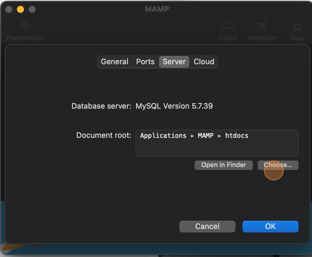The height and width of the screenshot is (257, 312).
Task: Click the yellow minimize traffic light
Action: (20, 9)
